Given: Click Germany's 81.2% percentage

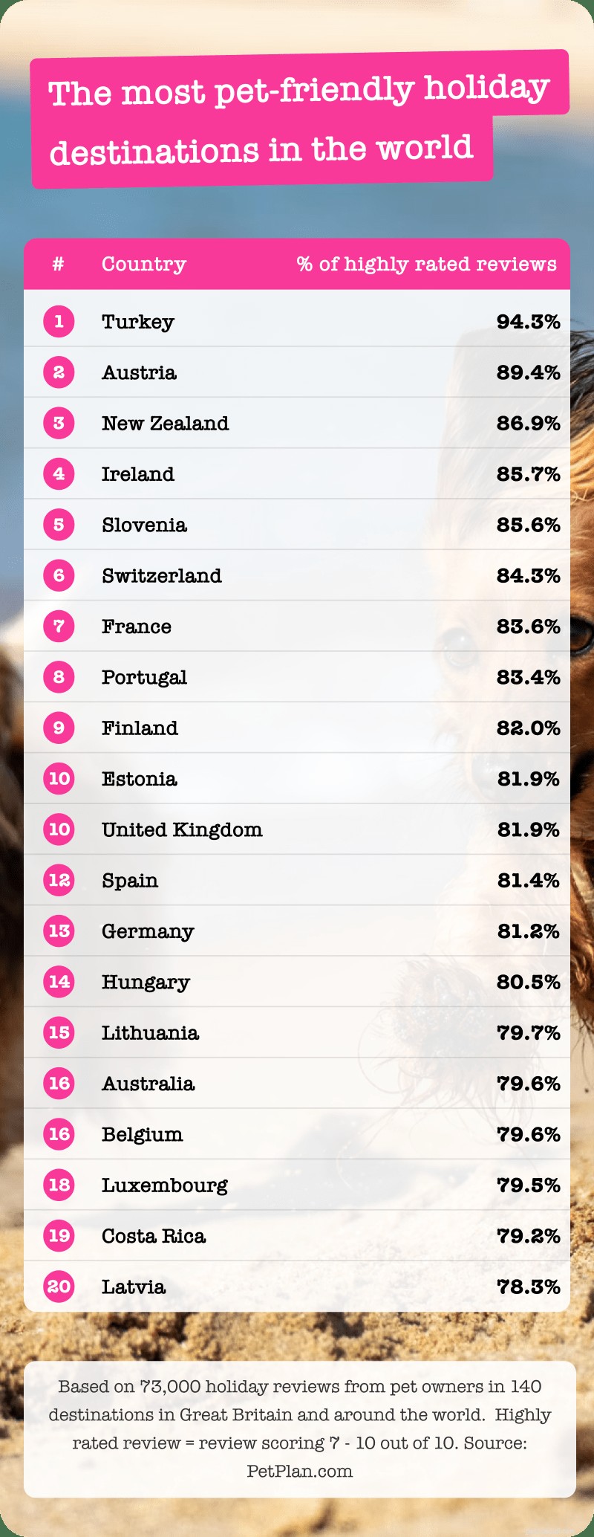Looking at the screenshot, I should click(529, 931).
